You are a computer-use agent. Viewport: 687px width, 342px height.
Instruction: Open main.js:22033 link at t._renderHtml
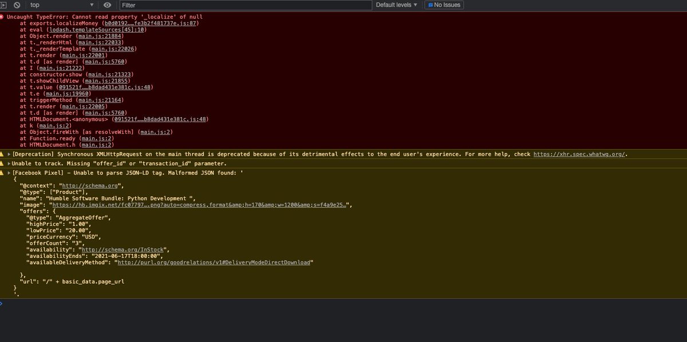click(x=100, y=42)
